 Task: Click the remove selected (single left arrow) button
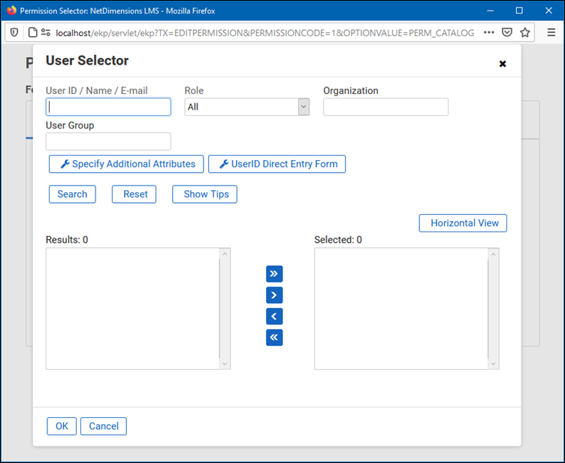point(274,316)
